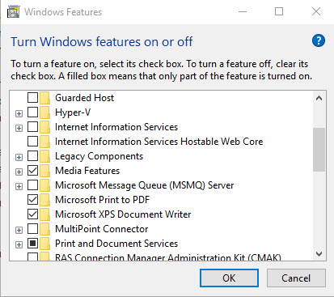This screenshot has width=334, height=297.
Task: Click the scrollbar up arrow
Action: [319, 98]
